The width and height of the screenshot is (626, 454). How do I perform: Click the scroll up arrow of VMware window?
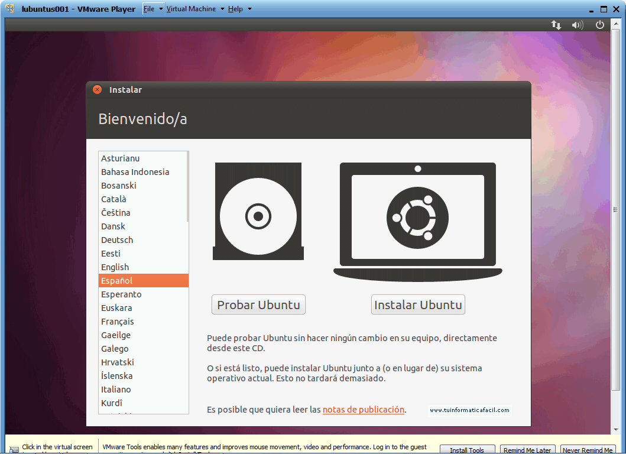(x=615, y=24)
